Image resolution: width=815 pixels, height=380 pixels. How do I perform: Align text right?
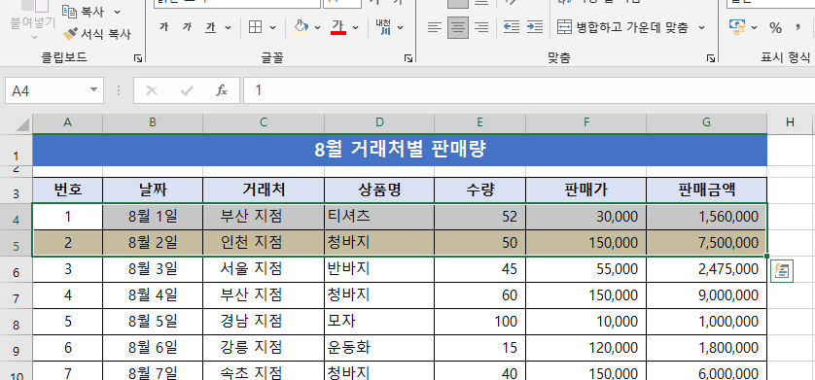point(481,27)
